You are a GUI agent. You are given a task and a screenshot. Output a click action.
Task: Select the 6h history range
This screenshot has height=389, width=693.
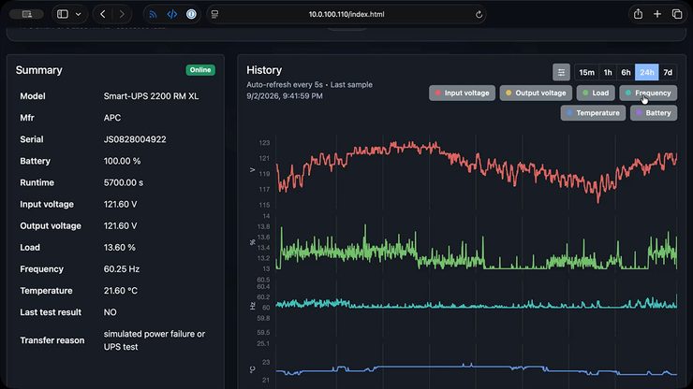point(626,72)
